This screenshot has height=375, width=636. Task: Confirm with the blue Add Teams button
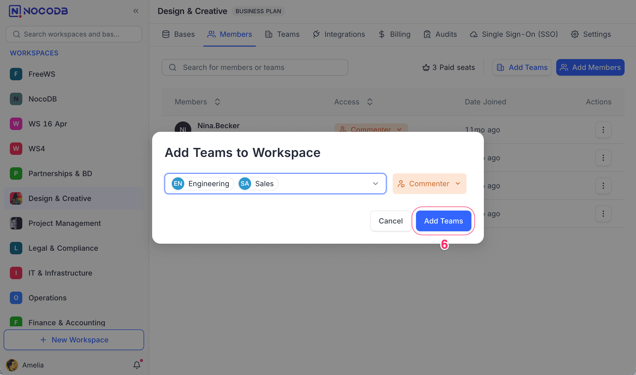coord(443,221)
